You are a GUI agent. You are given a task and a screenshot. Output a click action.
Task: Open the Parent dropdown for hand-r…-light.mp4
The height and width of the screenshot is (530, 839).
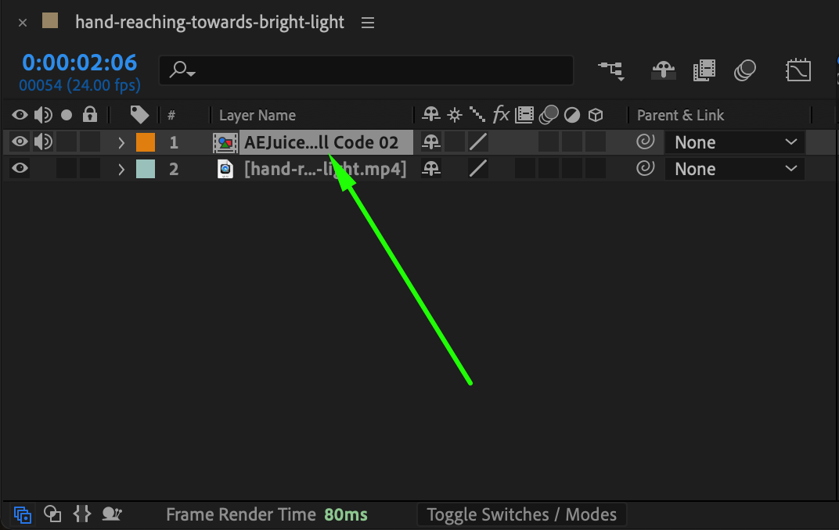click(735, 169)
